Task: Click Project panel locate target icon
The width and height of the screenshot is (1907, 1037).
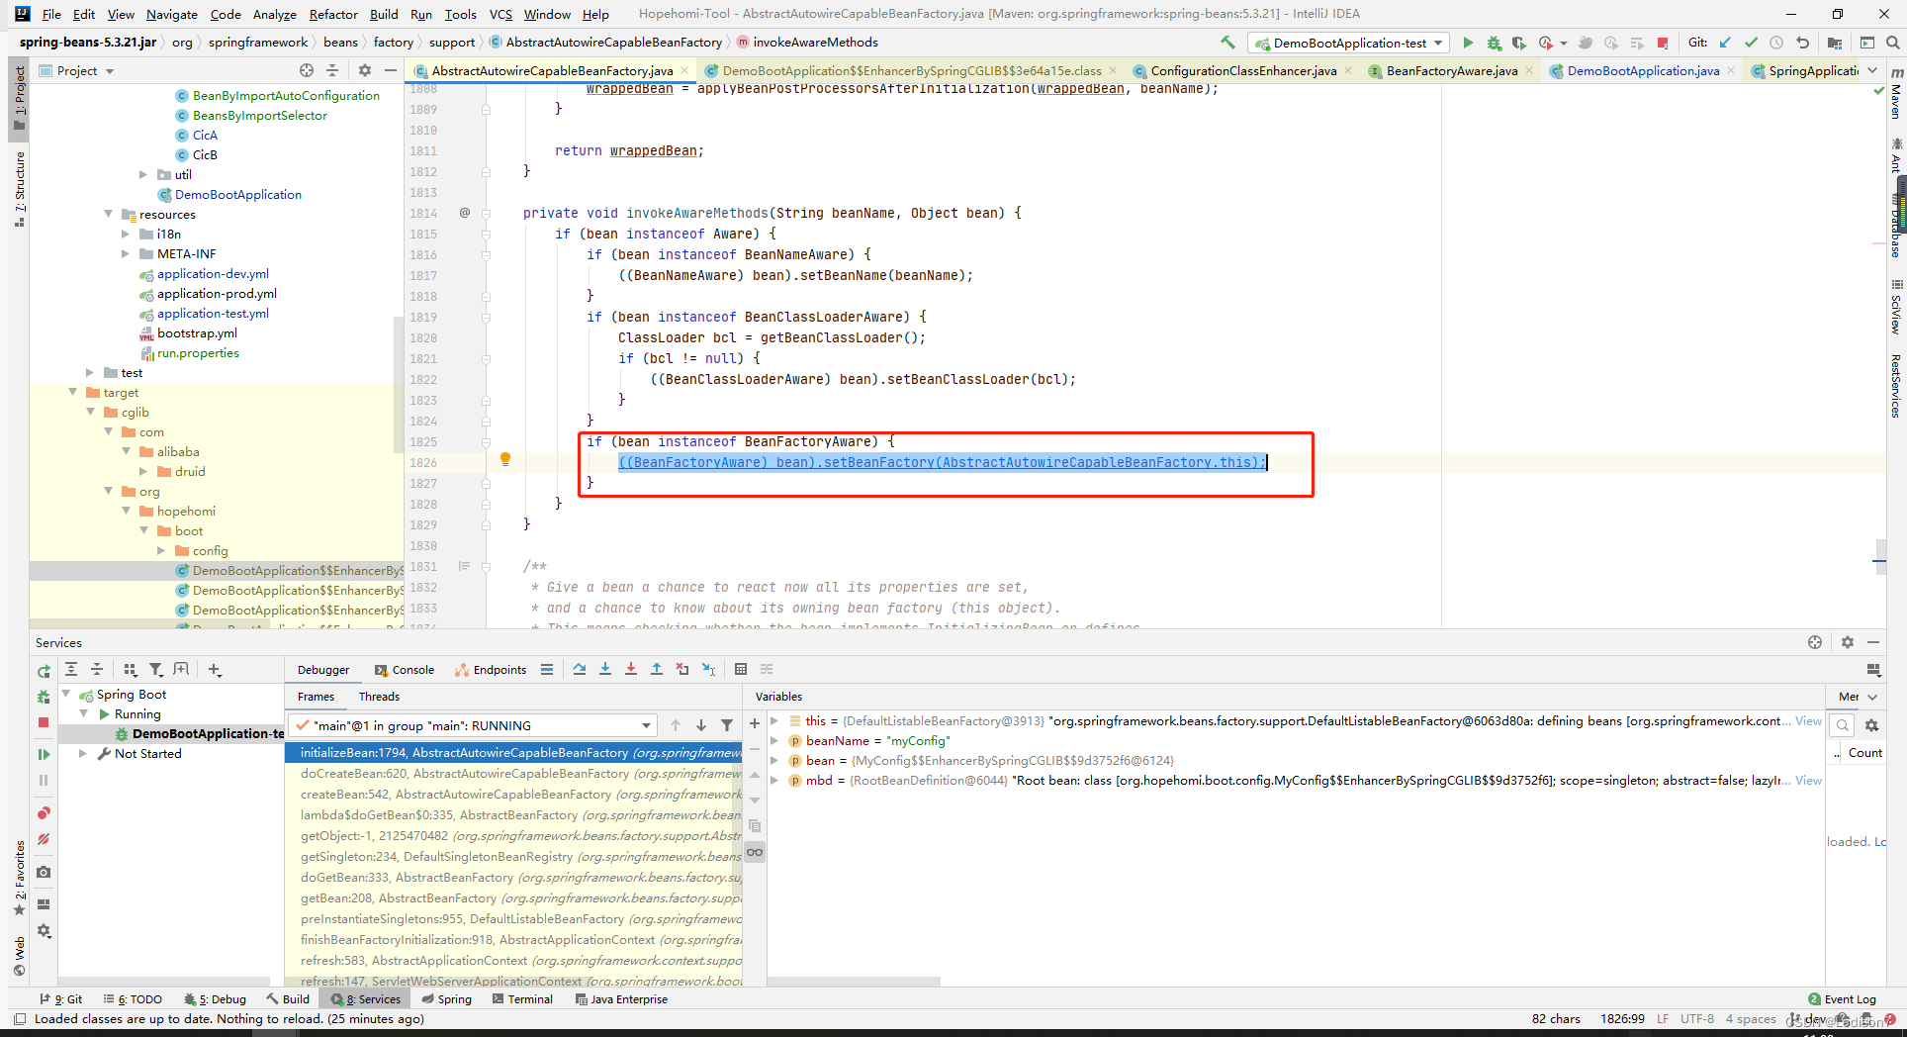Action: [307, 70]
